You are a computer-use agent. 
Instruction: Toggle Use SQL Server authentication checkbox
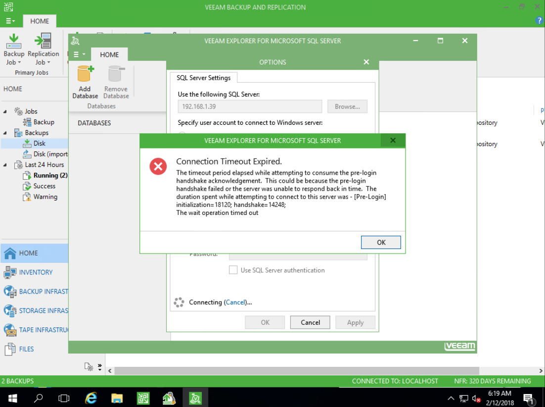point(233,270)
